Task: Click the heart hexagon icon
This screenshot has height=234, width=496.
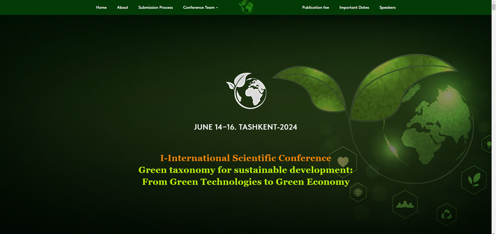Action: pos(343,161)
